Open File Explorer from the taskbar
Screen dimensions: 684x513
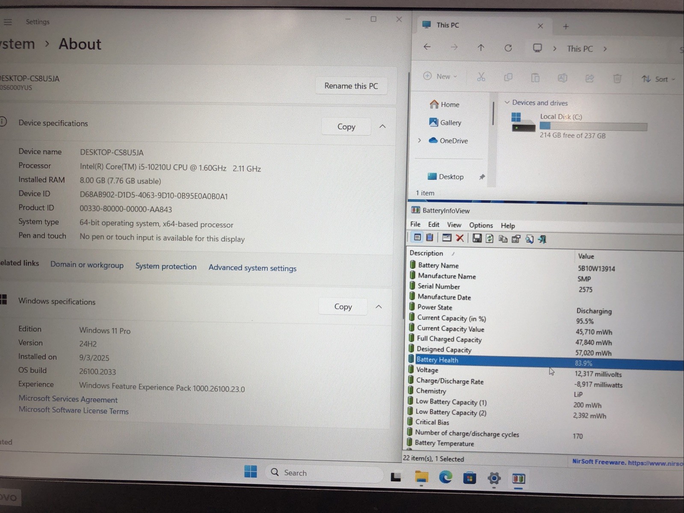tap(421, 477)
